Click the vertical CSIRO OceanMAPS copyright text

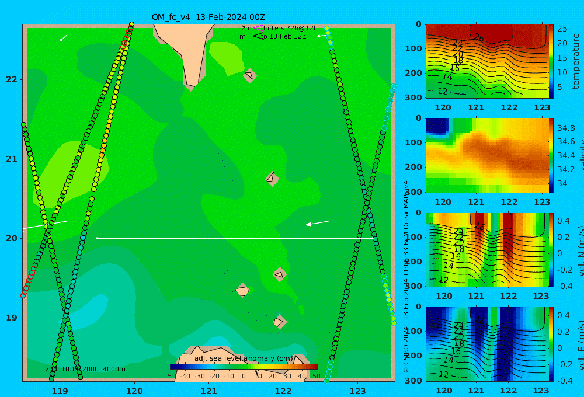pos(406,276)
